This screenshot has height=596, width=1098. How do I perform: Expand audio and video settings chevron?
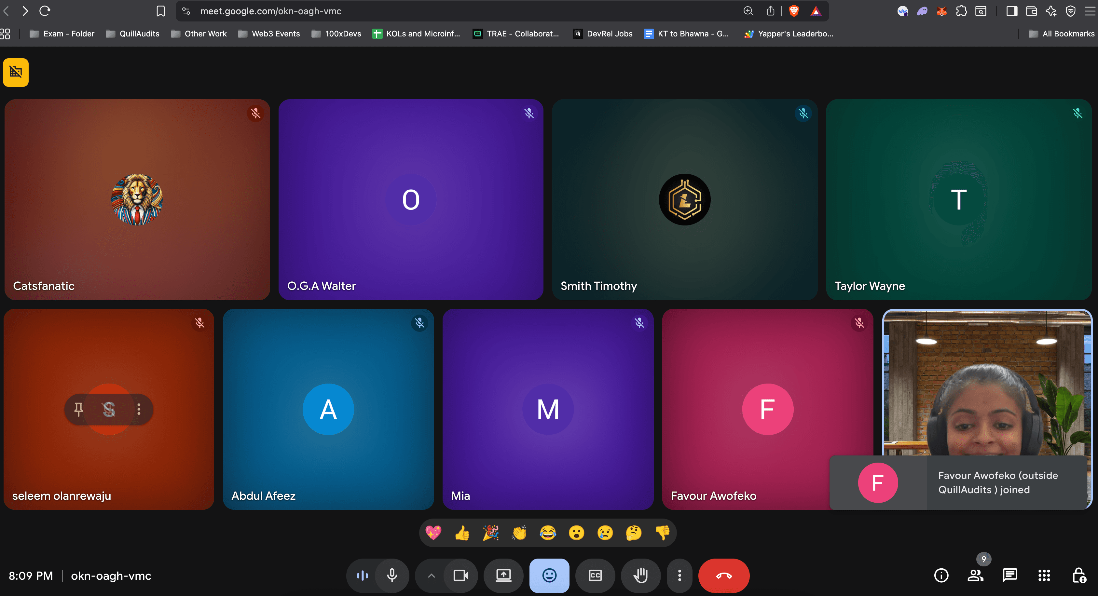point(431,576)
